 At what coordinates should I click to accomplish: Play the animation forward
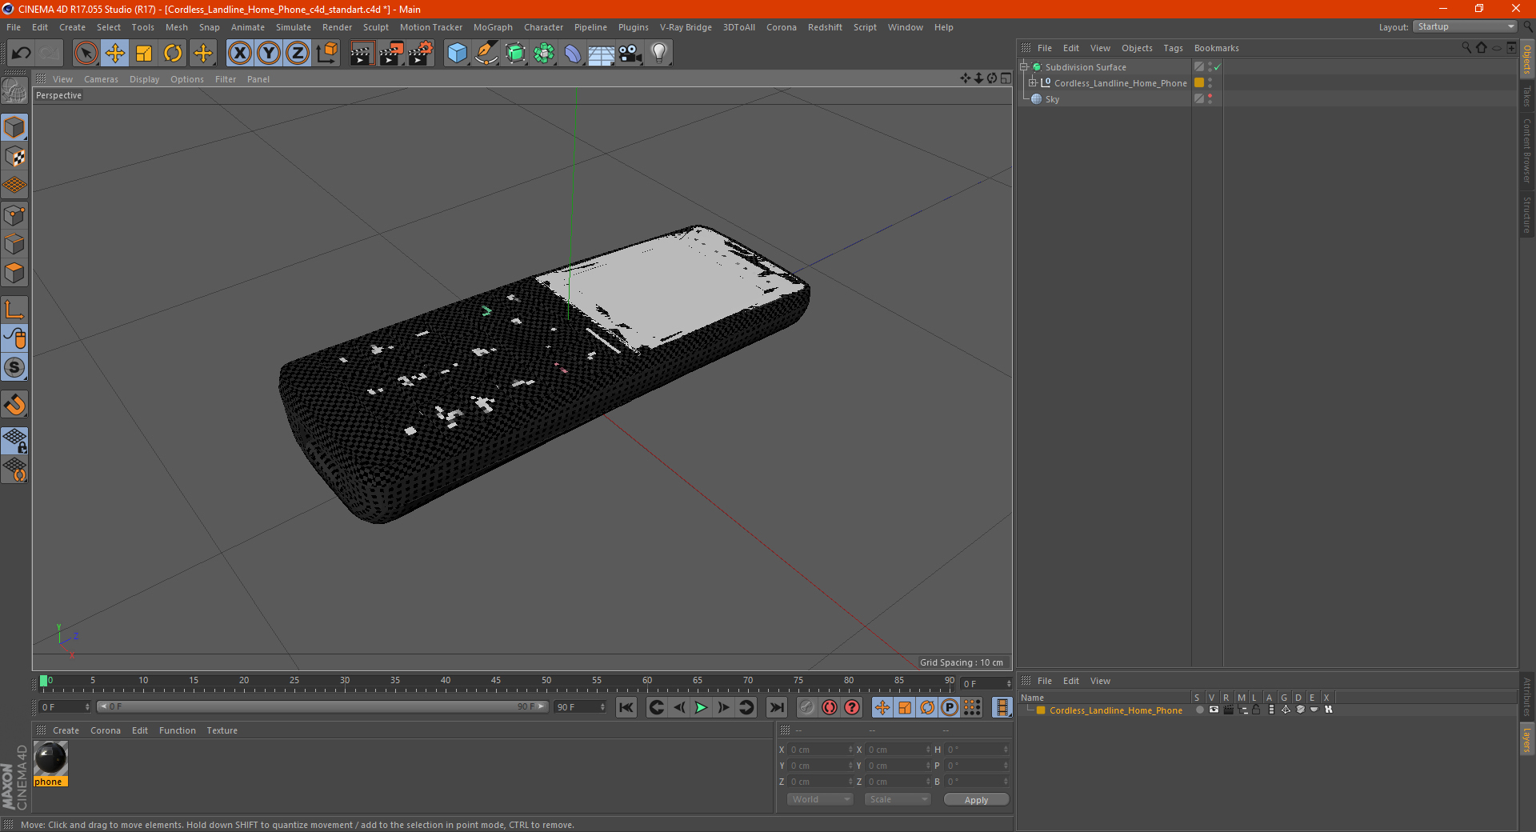coord(701,707)
